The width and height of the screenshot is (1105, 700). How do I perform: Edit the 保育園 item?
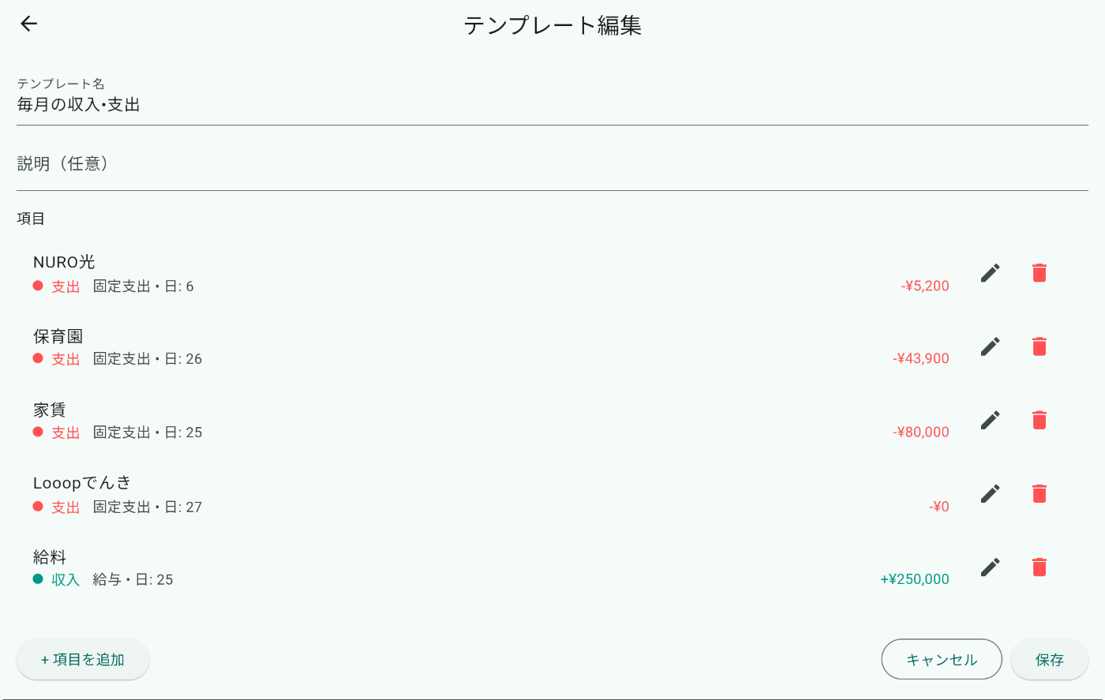(x=991, y=346)
